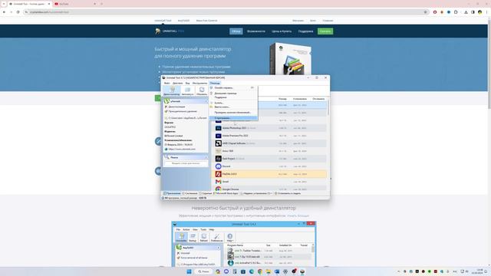The width and height of the screenshot is (491, 276).
Task: Click the search input field in left panel
Action: pos(186,163)
